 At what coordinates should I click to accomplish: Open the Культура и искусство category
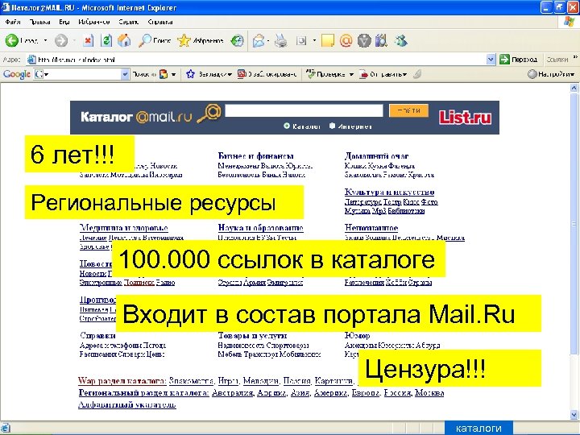[x=389, y=192]
